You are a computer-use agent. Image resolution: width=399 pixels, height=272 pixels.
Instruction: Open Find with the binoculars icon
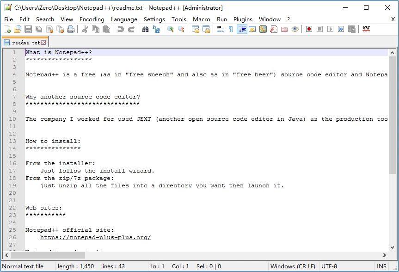pos(146,29)
